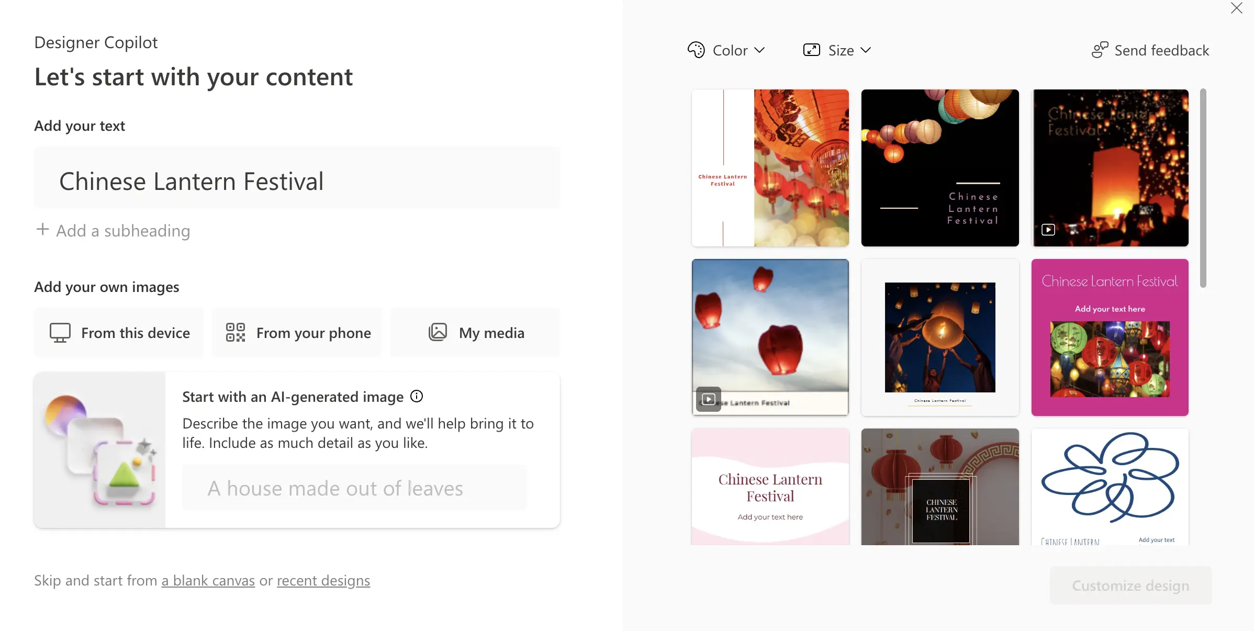Click the info icon beside AI-generated image
The width and height of the screenshot is (1254, 631).
click(x=417, y=397)
